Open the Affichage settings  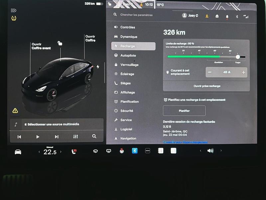coord(124,92)
